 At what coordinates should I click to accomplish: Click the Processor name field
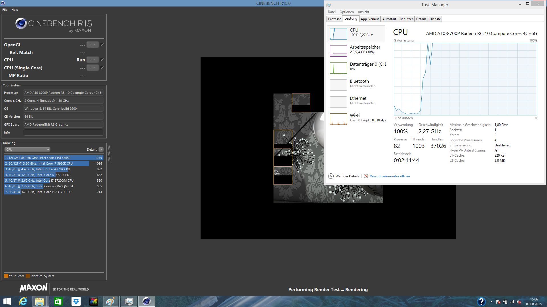pyautogui.click(x=63, y=93)
